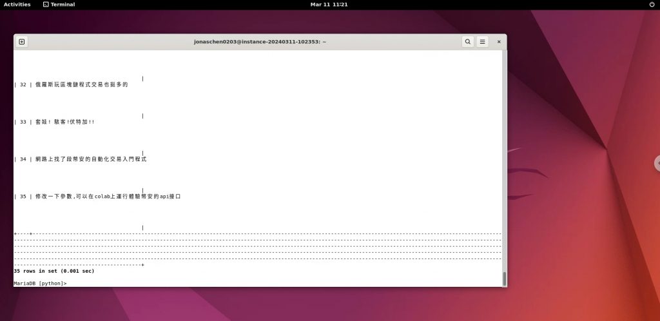Close the terminal window
Screen dimensions: 660x321
(x=499, y=42)
